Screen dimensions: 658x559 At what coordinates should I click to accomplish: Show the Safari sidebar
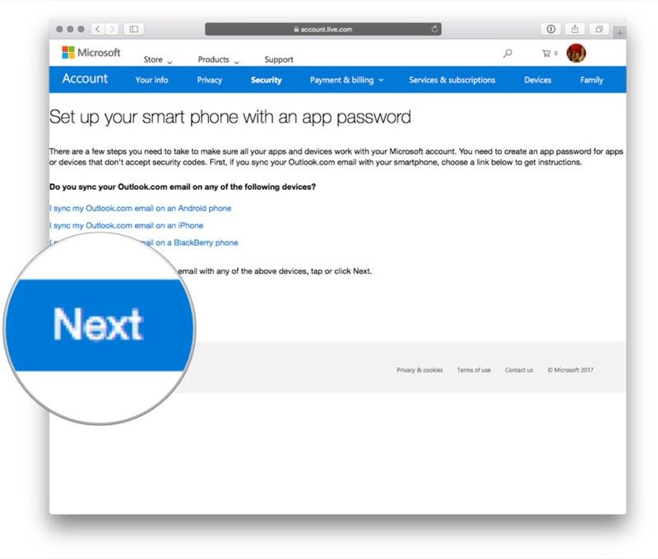click(x=133, y=29)
